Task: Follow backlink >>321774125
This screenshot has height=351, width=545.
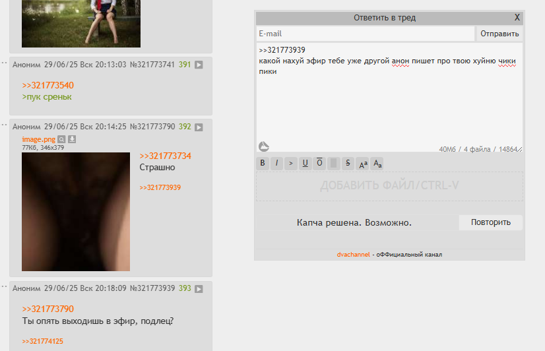Action: coord(43,341)
